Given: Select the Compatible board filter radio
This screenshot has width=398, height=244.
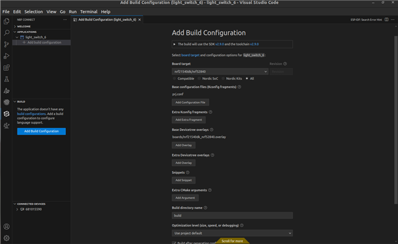Looking at the screenshot, I should click(x=174, y=78).
